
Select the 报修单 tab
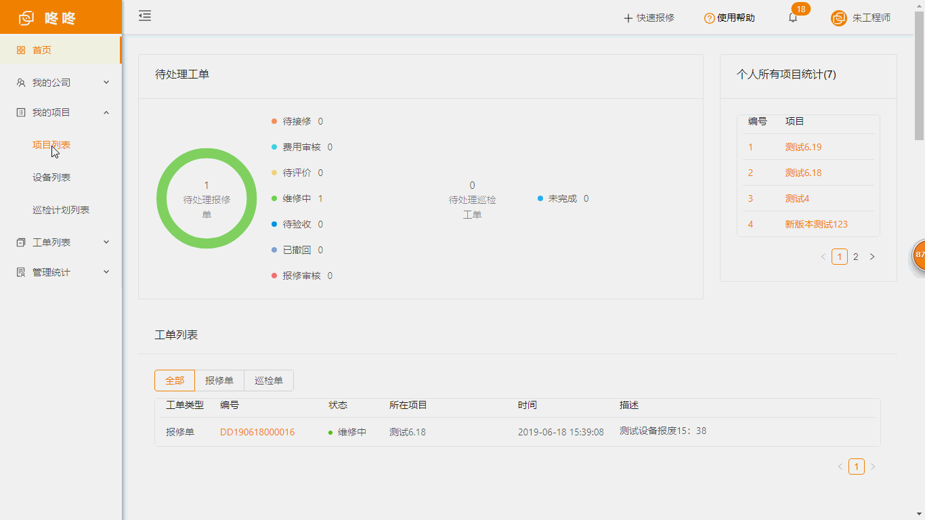click(x=219, y=381)
